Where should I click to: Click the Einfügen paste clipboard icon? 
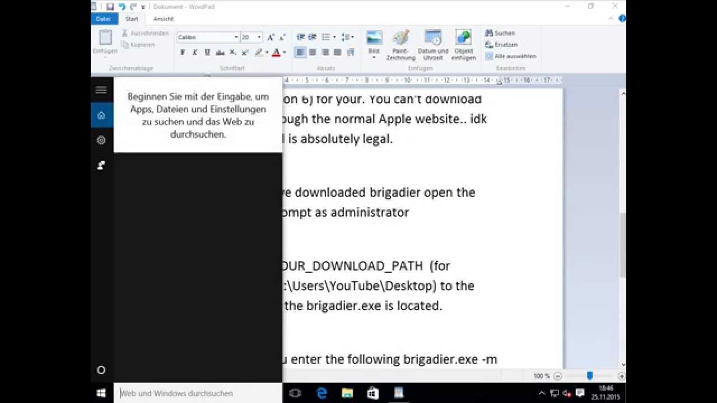105,37
